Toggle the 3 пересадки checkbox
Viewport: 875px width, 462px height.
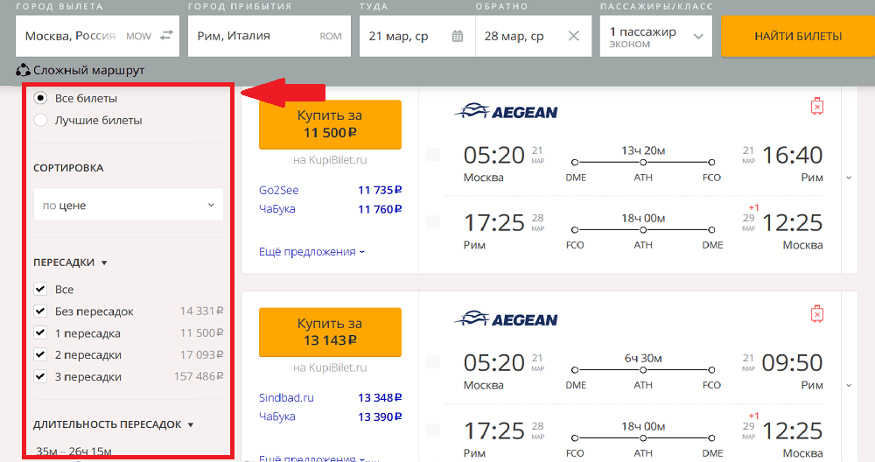coord(40,376)
